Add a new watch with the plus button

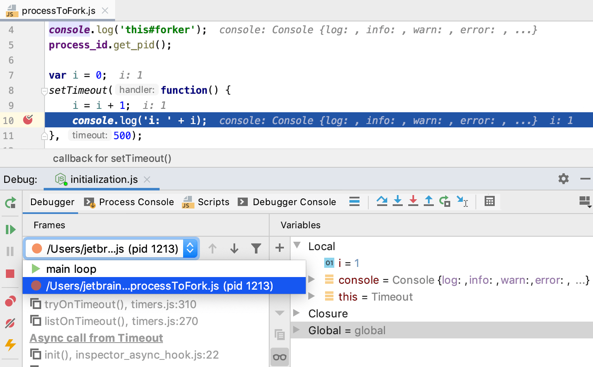pos(279,248)
